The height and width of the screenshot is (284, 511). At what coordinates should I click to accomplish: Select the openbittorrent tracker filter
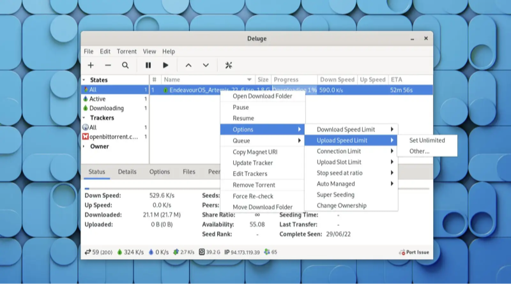point(115,137)
